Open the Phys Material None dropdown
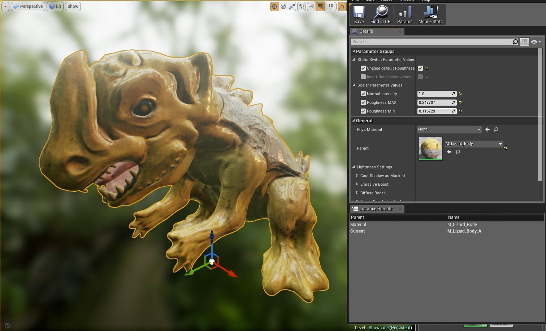Viewport: 546px width, 331px height. pyautogui.click(x=449, y=129)
